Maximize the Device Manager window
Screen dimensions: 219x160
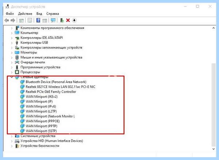tap(197, 7)
